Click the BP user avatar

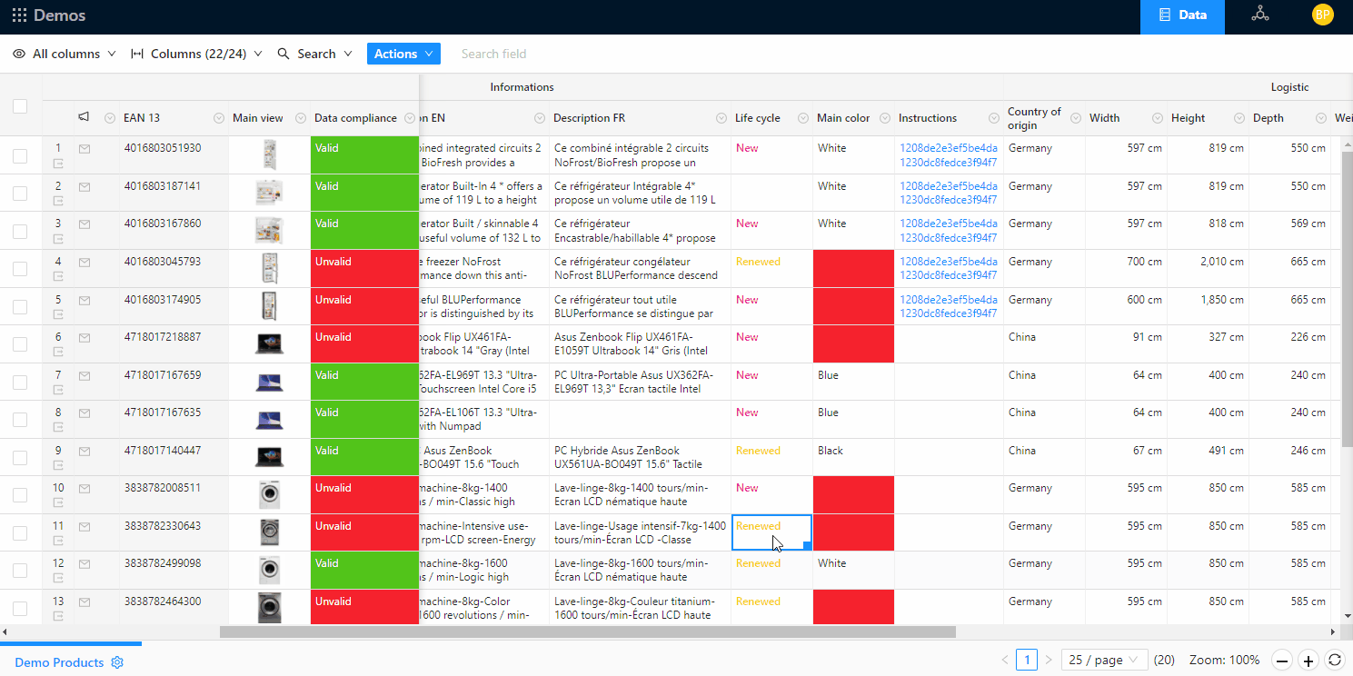(1322, 15)
